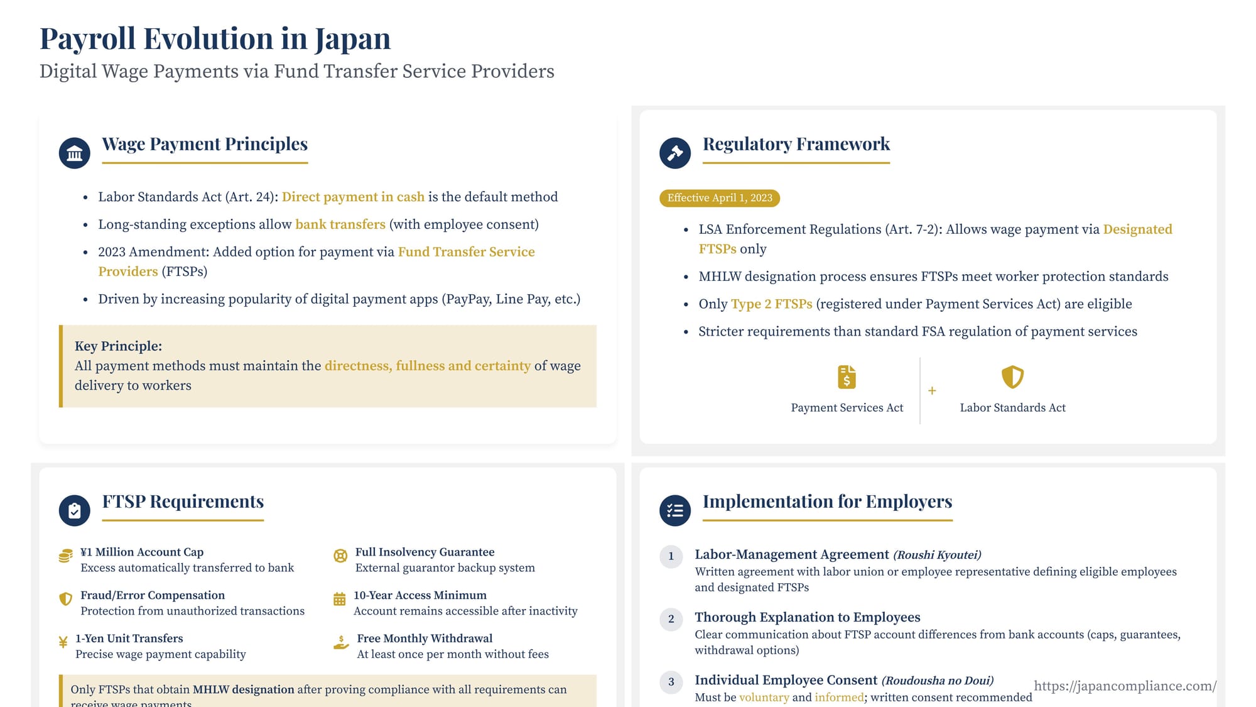Click Account remains accessible after inactivity text
The image size is (1256, 707).
pyautogui.click(x=465, y=611)
